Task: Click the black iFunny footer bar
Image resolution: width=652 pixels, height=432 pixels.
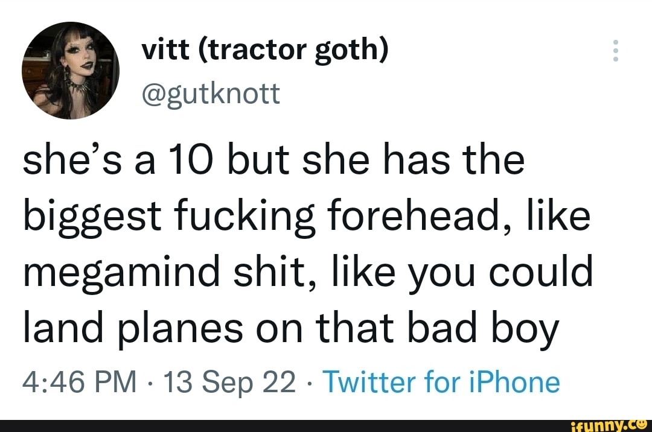Action: coord(326,425)
